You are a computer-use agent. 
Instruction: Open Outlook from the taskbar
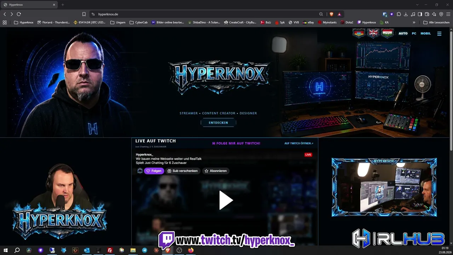[87, 250]
